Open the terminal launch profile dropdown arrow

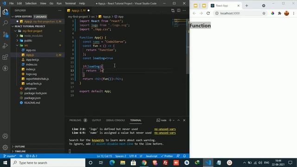coord(174,120)
